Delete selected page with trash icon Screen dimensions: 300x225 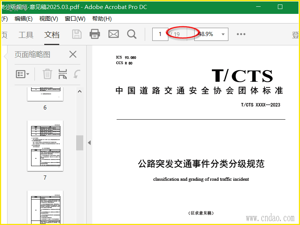pyautogui.click(x=47, y=74)
